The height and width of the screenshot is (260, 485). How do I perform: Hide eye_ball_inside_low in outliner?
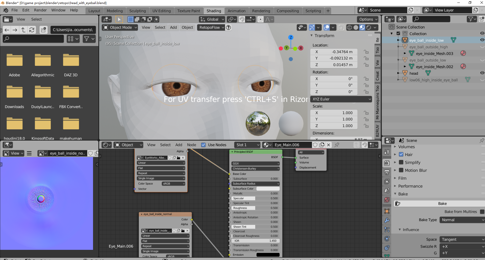coord(482,40)
